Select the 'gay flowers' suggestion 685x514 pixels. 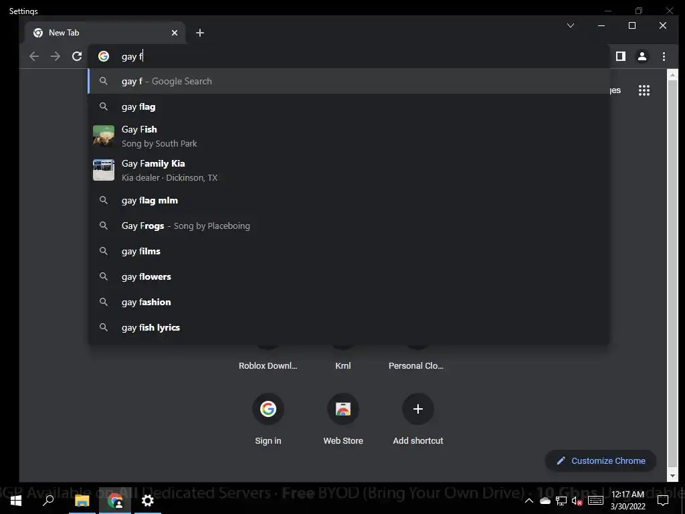(x=349, y=276)
